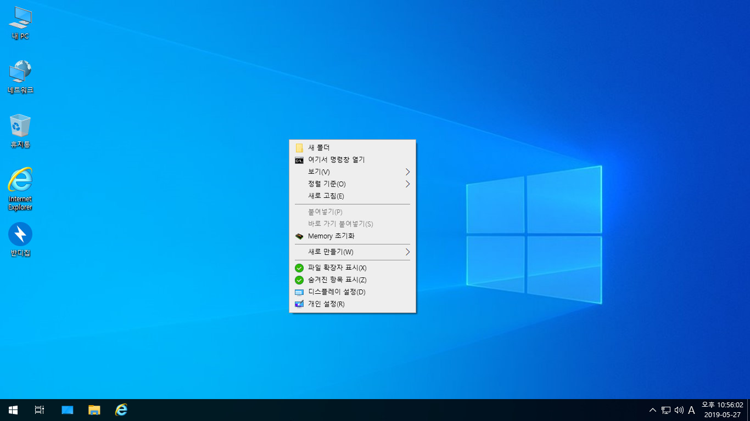Viewport: 750px width, 421px height.
Task: Select the Internet Explorer desktop shortcut
Action: (x=20, y=189)
